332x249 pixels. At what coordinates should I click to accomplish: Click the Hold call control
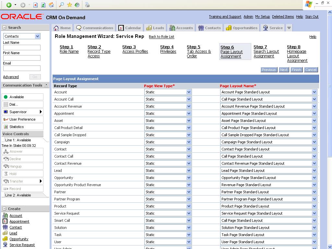(x=22, y=174)
